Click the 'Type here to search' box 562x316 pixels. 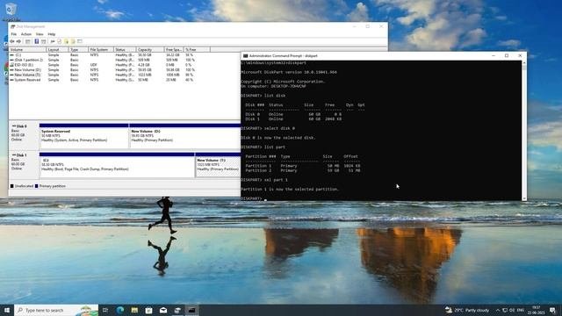click(56, 310)
